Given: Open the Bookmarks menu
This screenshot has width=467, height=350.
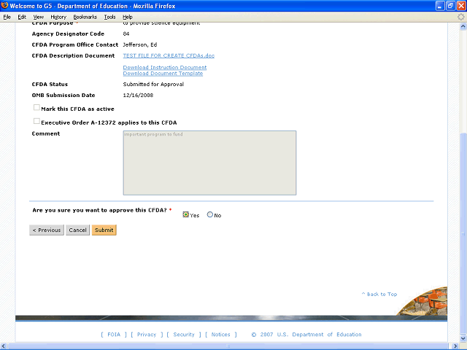Looking at the screenshot, I should (85, 17).
